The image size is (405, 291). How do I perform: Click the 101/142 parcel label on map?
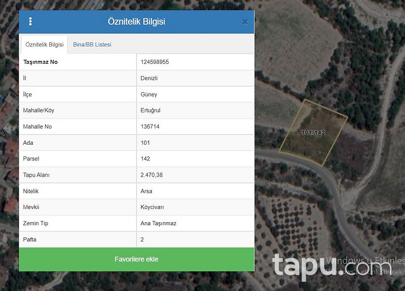pyautogui.click(x=313, y=133)
